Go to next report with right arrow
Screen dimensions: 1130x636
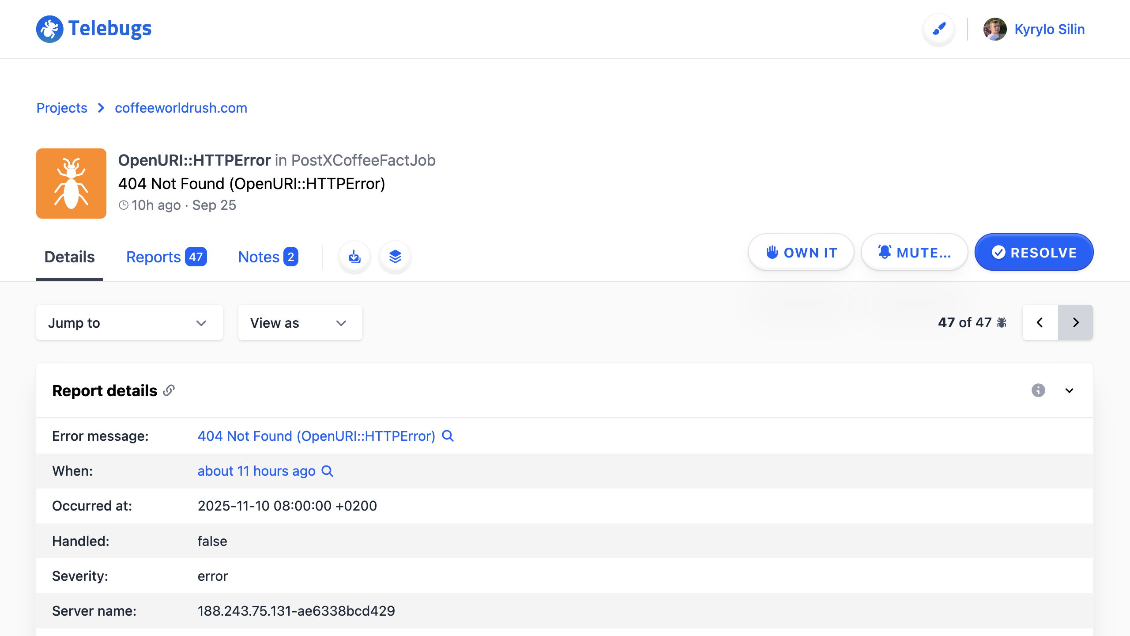point(1075,322)
